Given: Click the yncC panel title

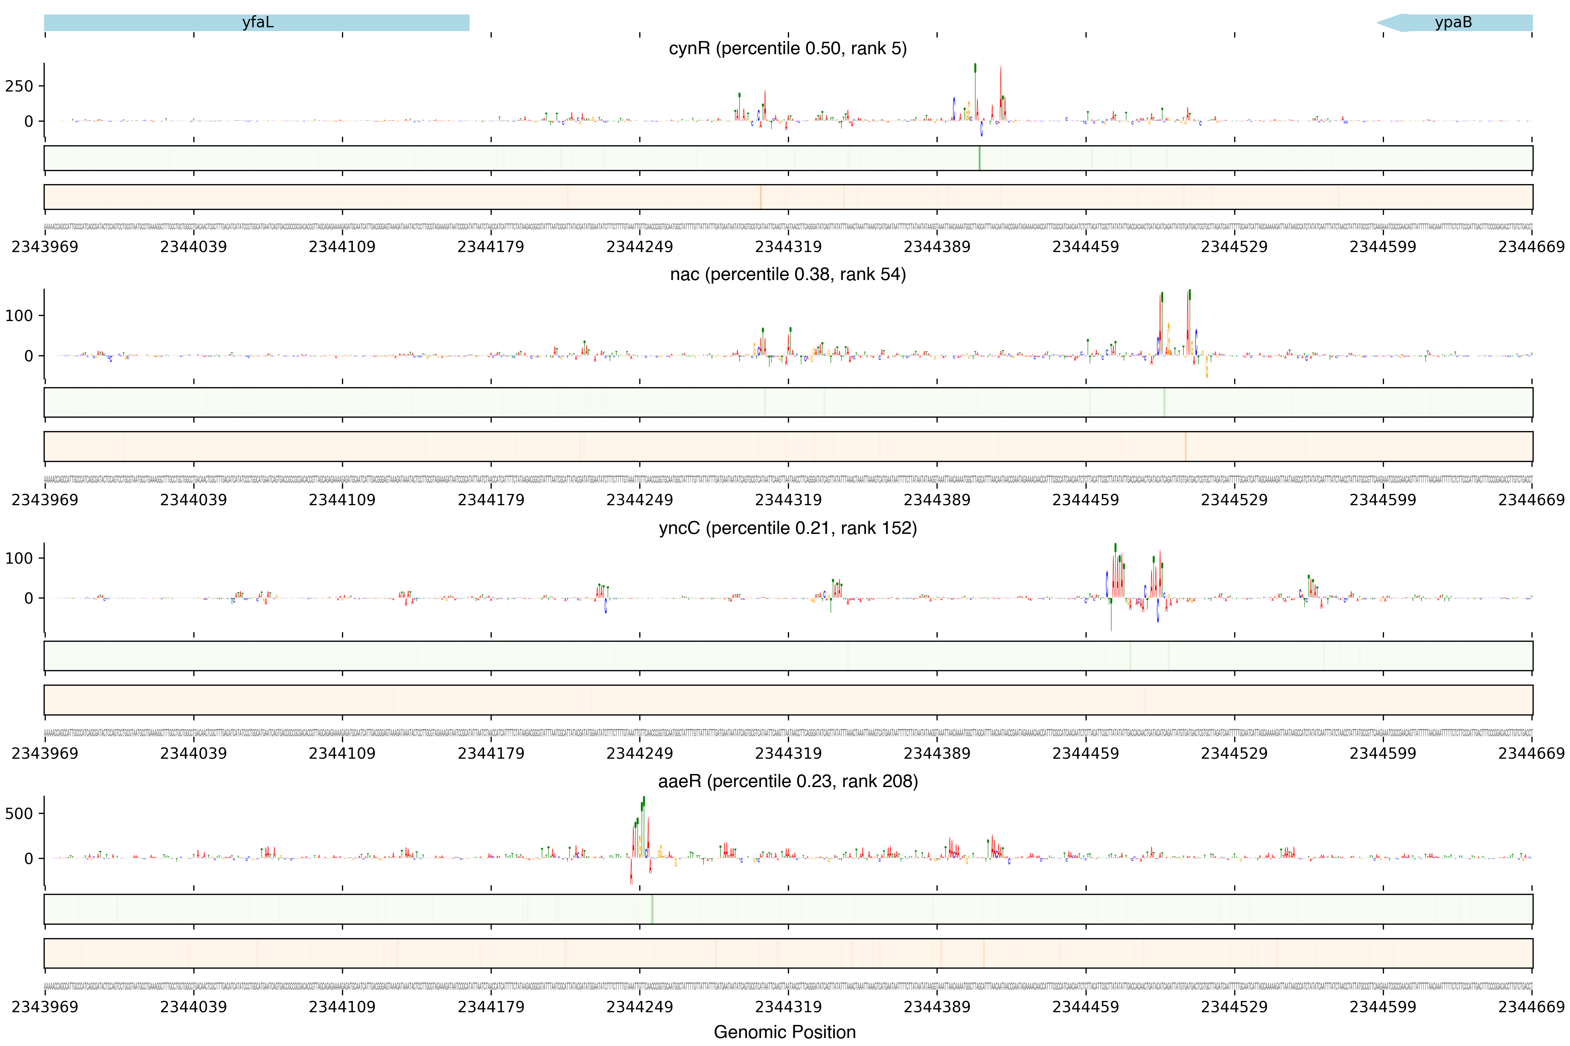Looking at the screenshot, I should point(788,528).
